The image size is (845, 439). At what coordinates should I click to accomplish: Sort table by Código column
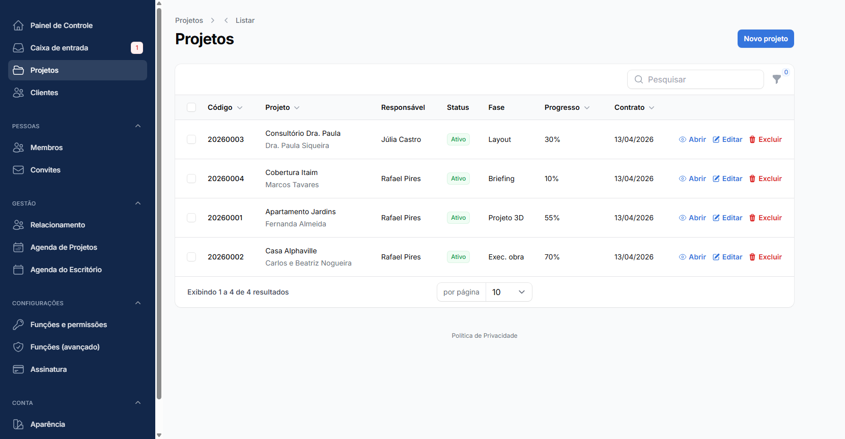tap(225, 107)
